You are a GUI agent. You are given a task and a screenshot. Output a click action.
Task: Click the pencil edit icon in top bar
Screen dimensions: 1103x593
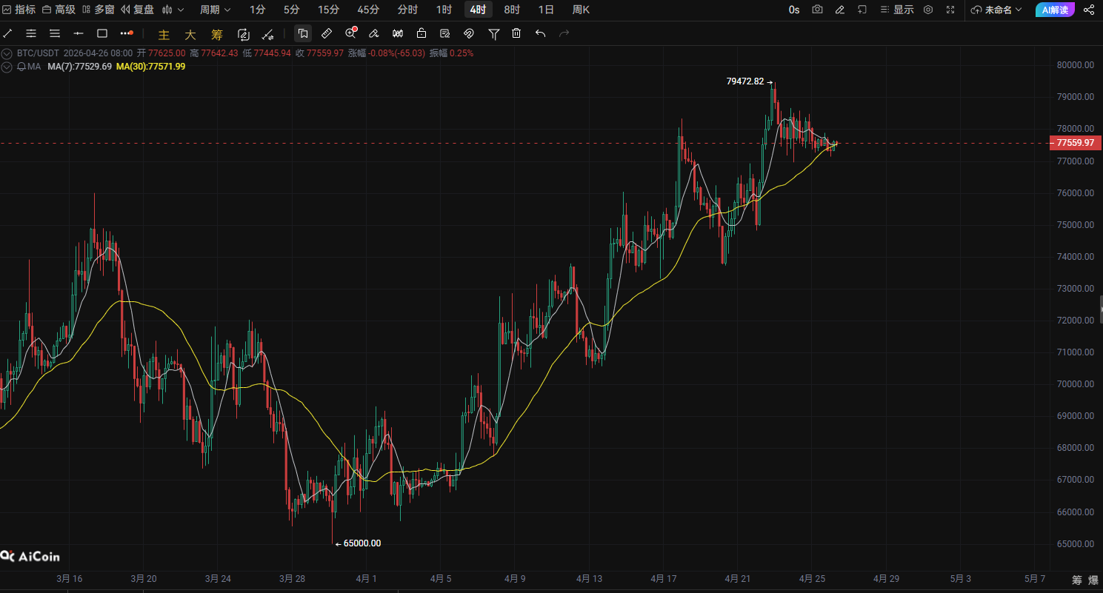tap(839, 10)
